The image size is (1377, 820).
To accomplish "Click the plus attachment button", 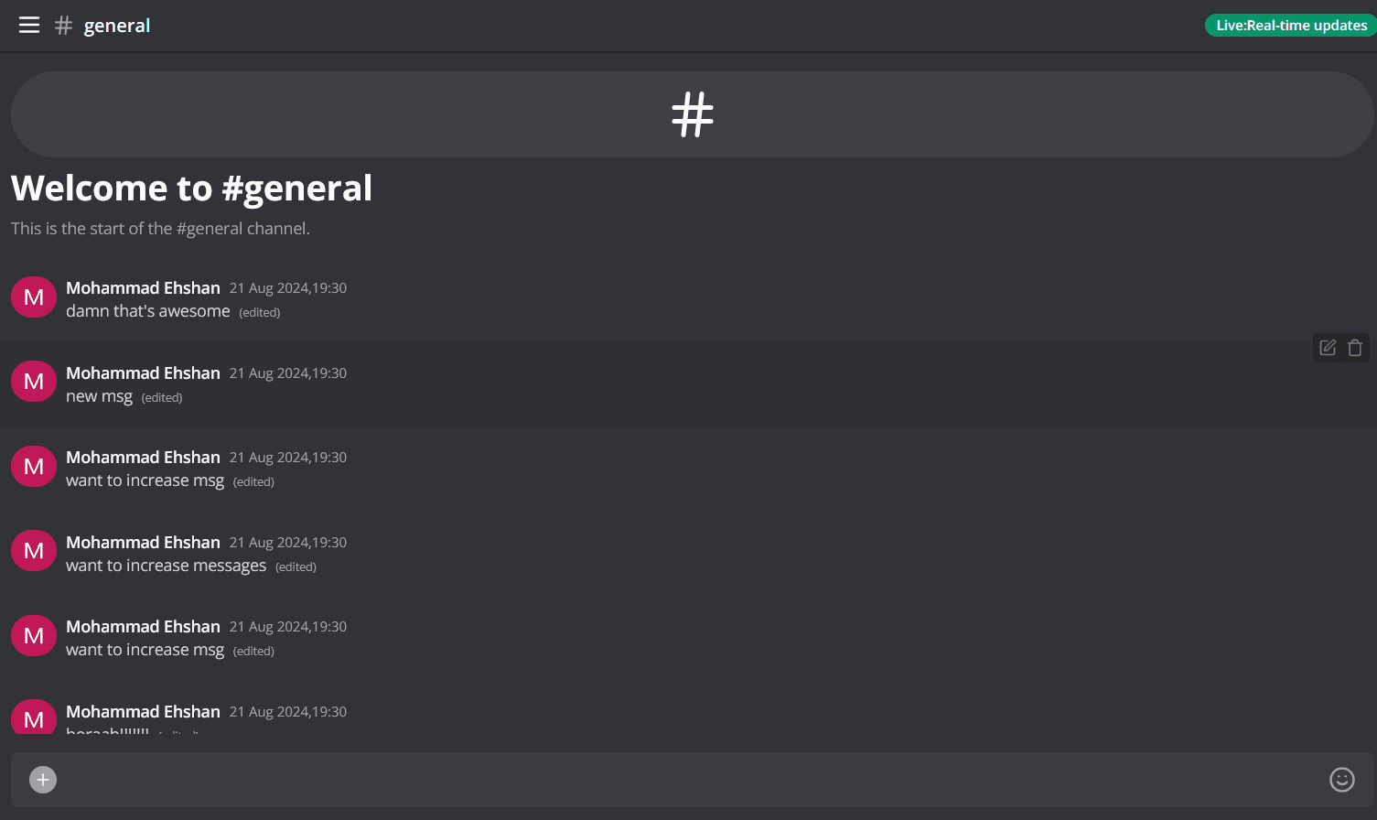I will (43, 779).
